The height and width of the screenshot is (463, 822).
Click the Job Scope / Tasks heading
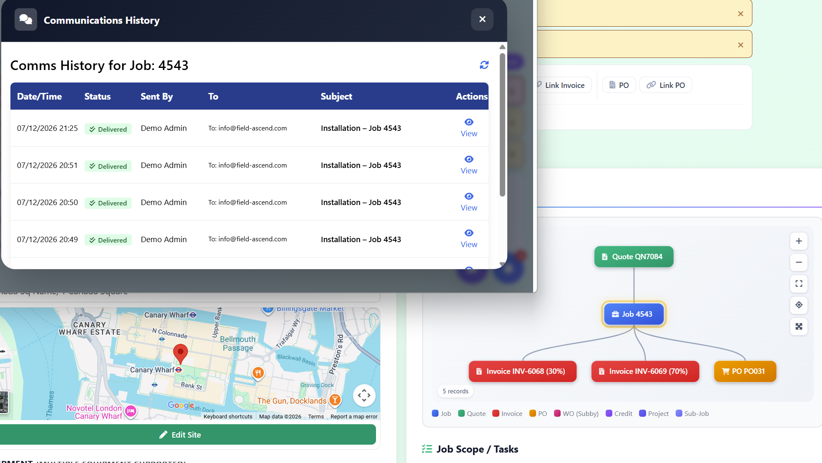click(477, 449)
